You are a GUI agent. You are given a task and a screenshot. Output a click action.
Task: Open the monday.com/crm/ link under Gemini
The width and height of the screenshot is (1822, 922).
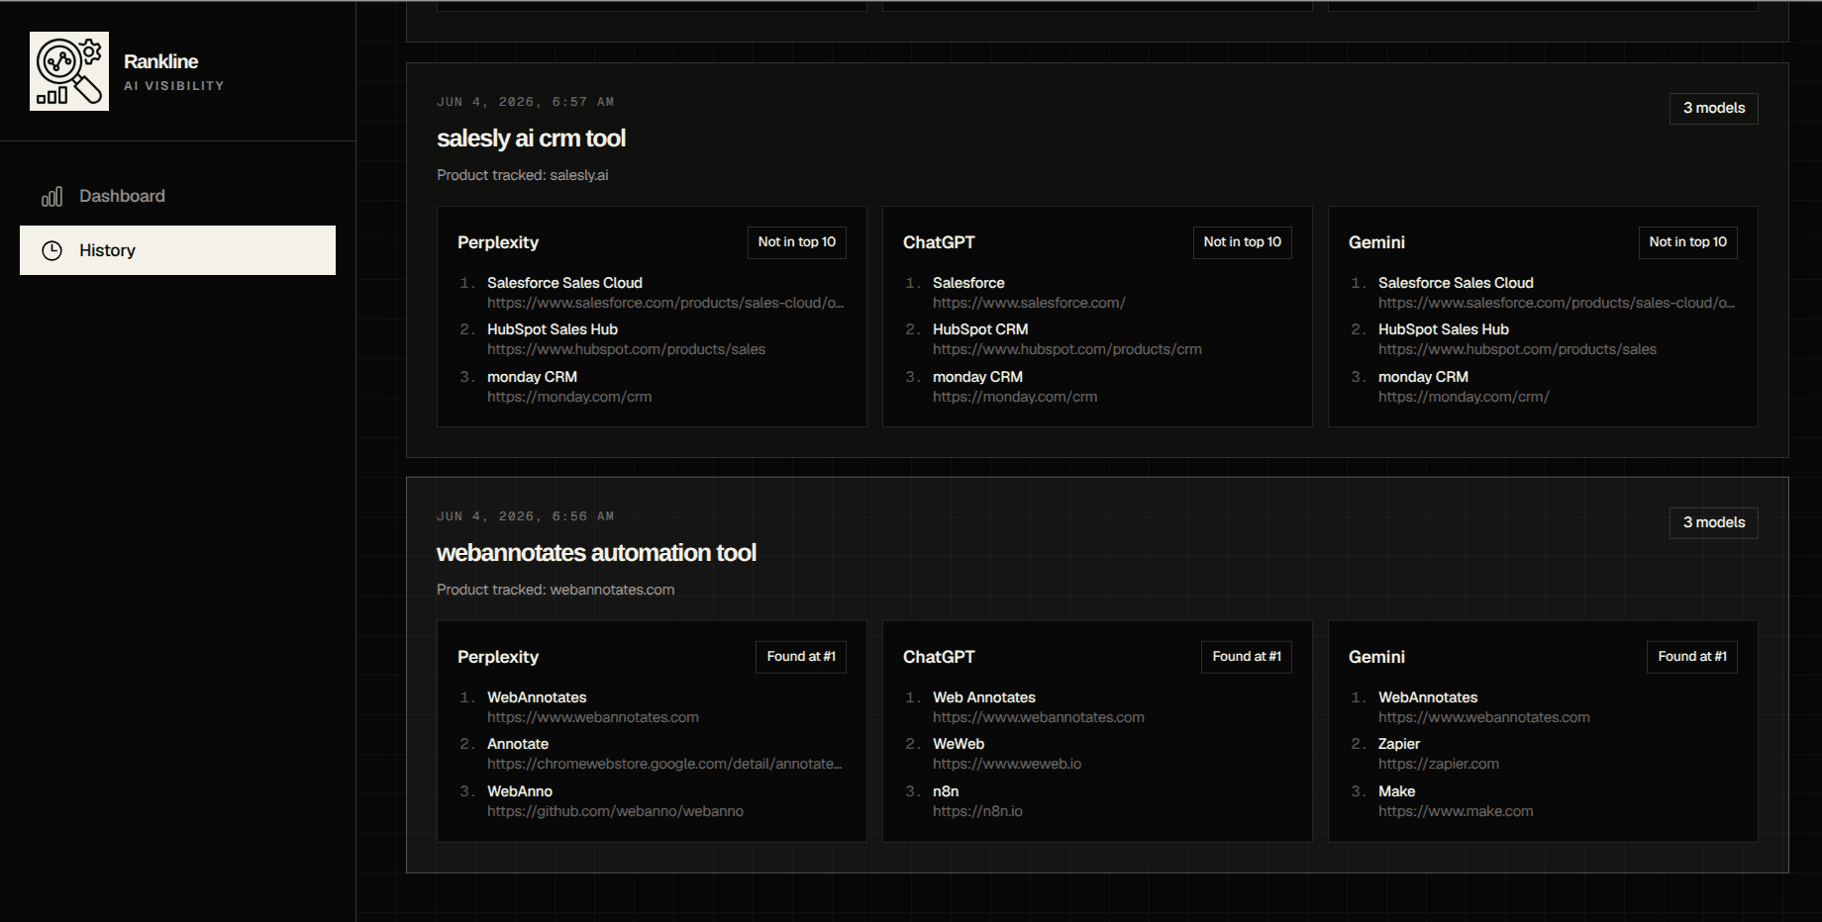tap(1464, 397)
